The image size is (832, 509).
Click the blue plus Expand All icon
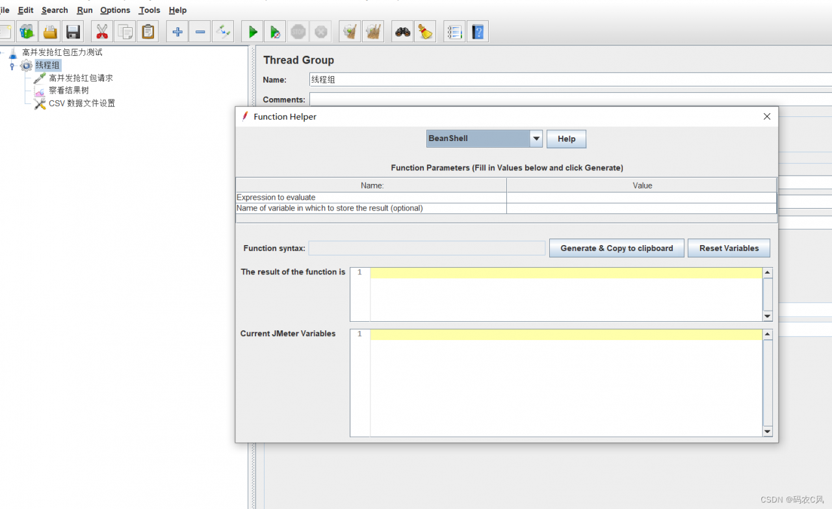pos(177,31)
